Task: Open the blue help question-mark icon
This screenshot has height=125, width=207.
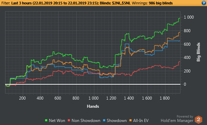Action: (204, 3)
